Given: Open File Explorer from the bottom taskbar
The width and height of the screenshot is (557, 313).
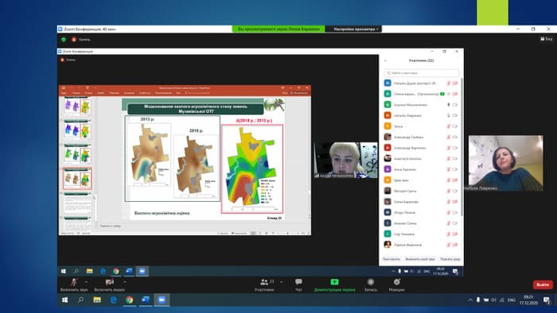Looking at the screenshot, I should (97, 299).
